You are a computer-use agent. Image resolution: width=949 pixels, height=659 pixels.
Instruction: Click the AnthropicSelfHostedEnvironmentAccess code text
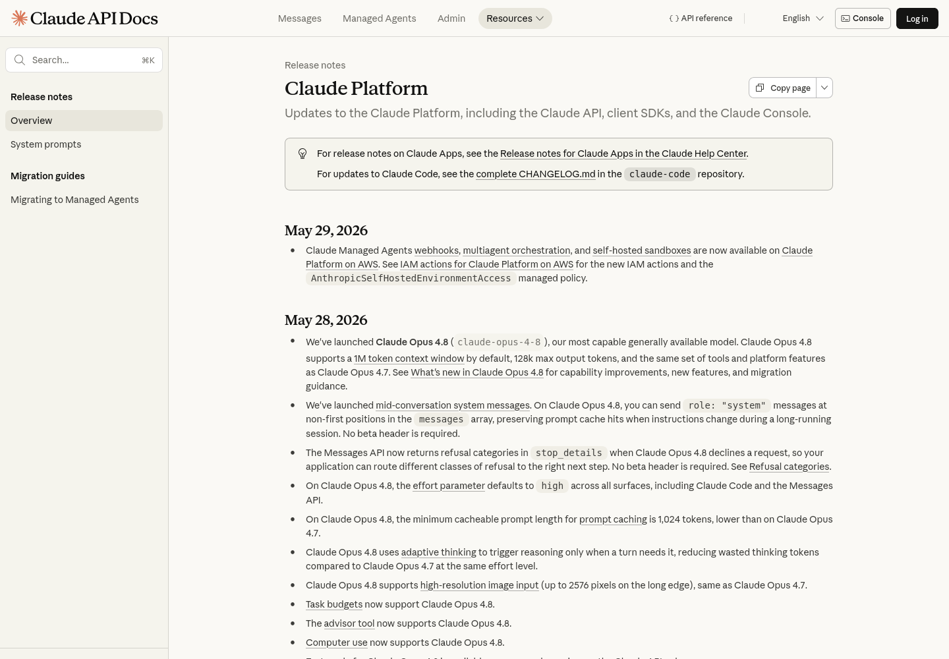tap(411, 278)
